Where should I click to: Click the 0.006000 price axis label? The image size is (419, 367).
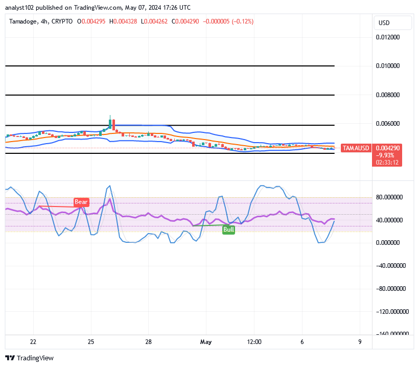pos(387,124)
